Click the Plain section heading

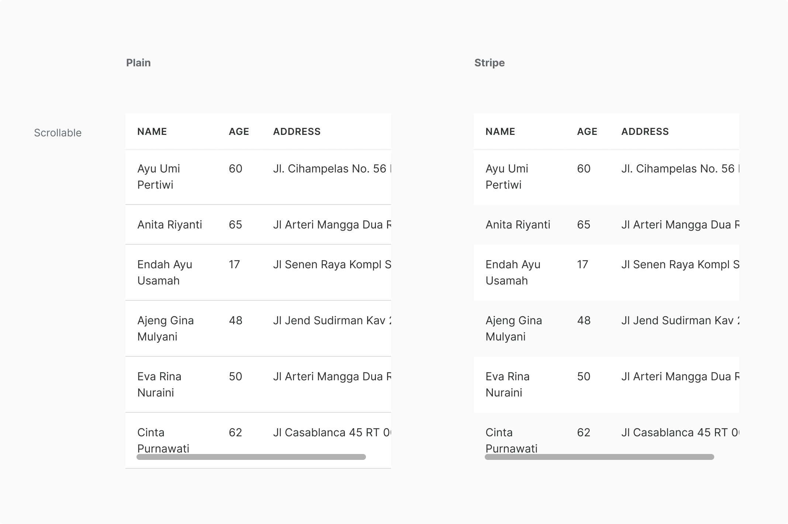tap(138, 63)
